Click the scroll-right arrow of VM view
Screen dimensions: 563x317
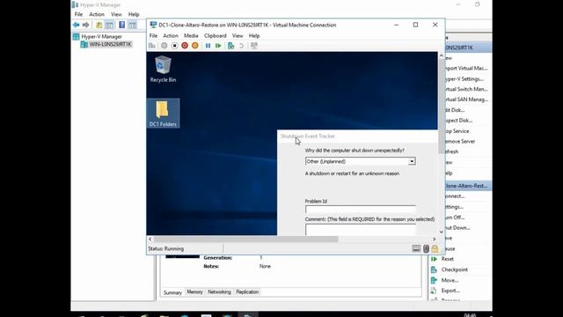click(434, 239)
